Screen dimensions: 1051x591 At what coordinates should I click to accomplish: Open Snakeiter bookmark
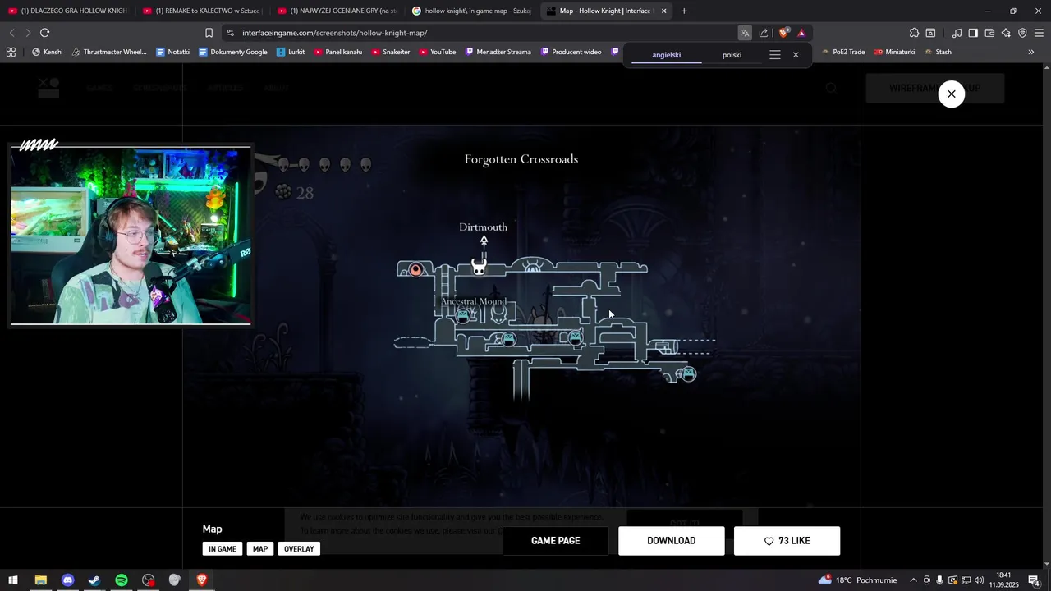point(391,52)
